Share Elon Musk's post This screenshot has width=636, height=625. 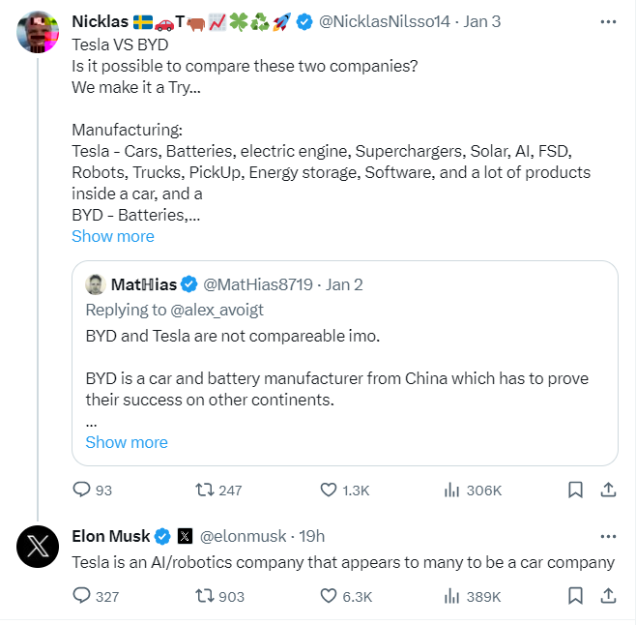tap(608, 596)
